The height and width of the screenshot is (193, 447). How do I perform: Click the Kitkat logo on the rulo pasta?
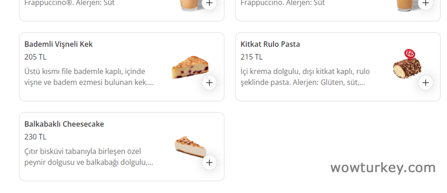pyautogui.click(x=410, y=54)
